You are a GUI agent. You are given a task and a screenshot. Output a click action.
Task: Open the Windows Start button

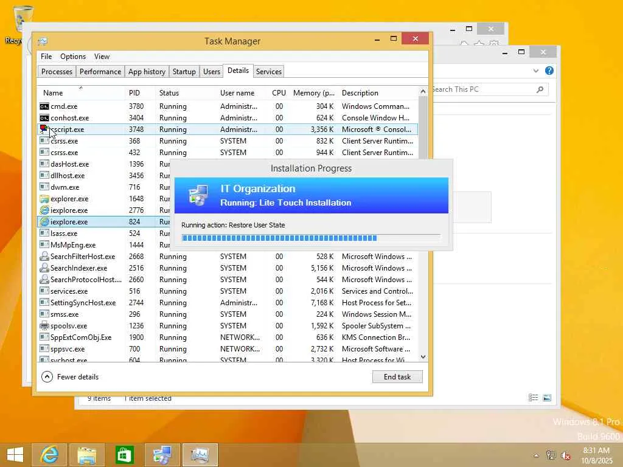15,455
